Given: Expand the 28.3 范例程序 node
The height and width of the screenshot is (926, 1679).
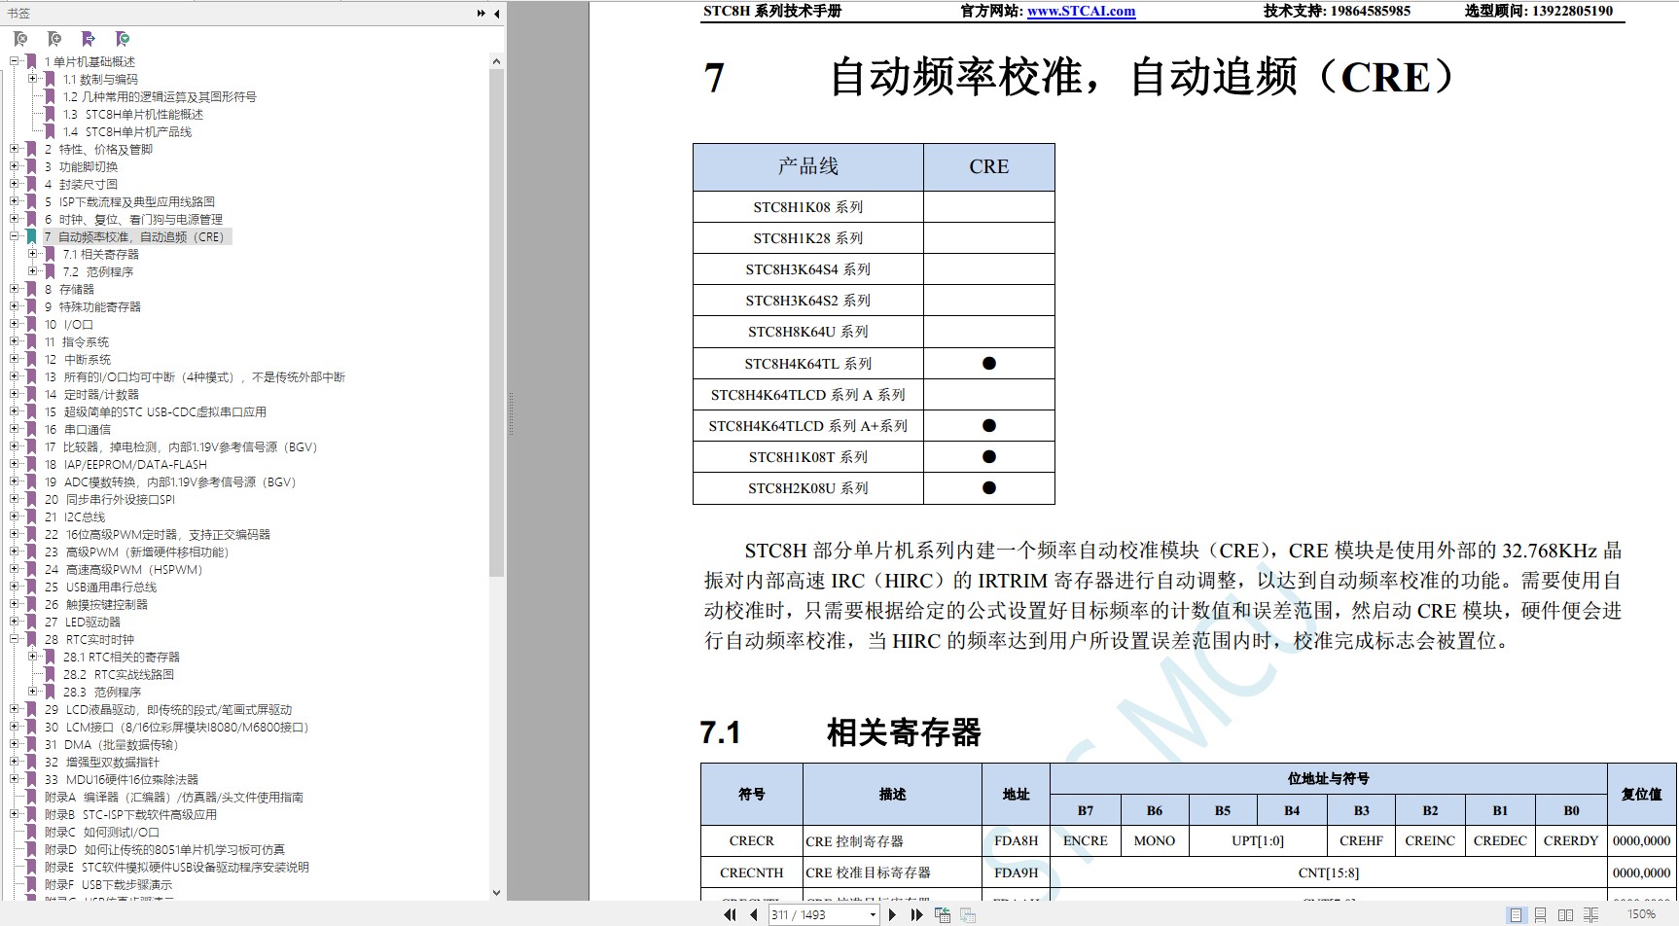Looking at the screenshot, I should point(33,692).
